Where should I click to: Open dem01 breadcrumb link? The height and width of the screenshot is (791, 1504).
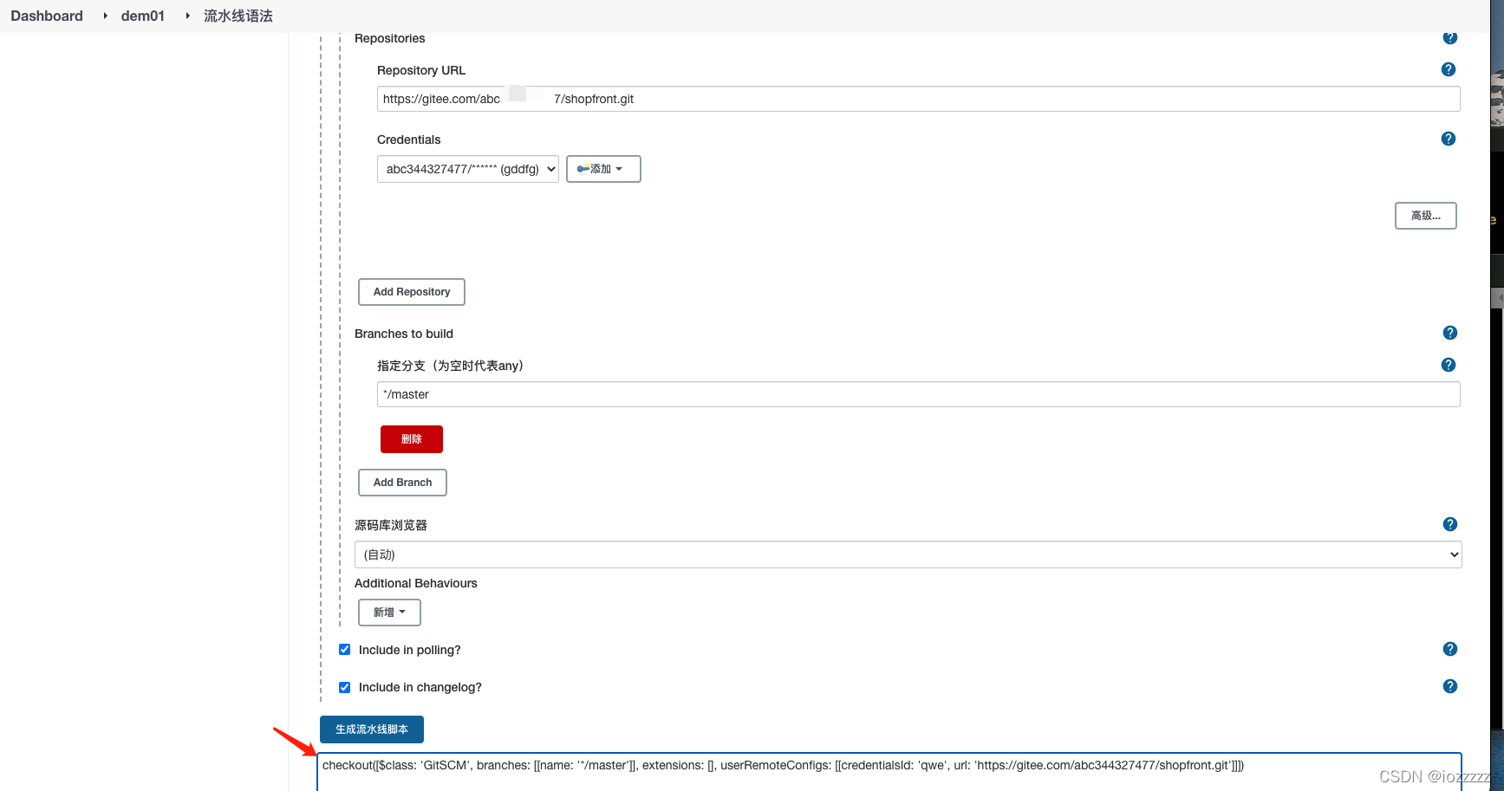pos(143,16)
